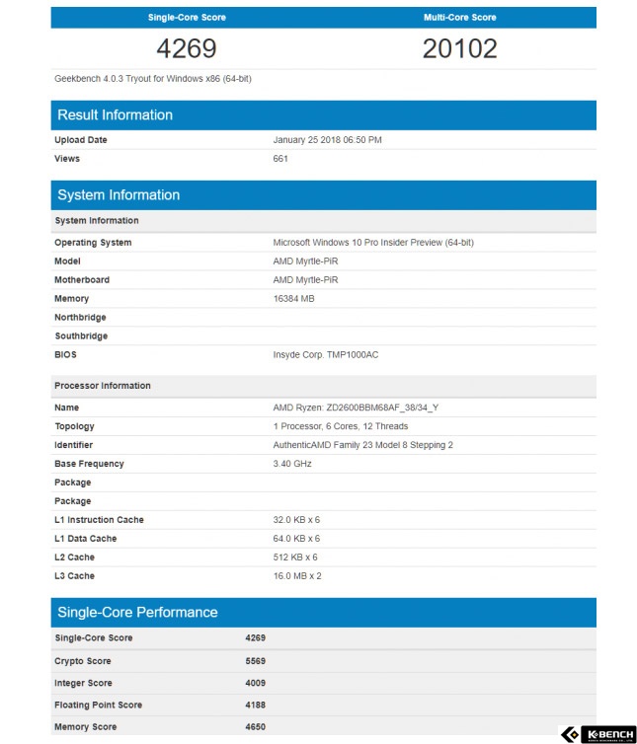Click L1 Data Cache value 64.0 KB x 6

[x=296, y=539]
